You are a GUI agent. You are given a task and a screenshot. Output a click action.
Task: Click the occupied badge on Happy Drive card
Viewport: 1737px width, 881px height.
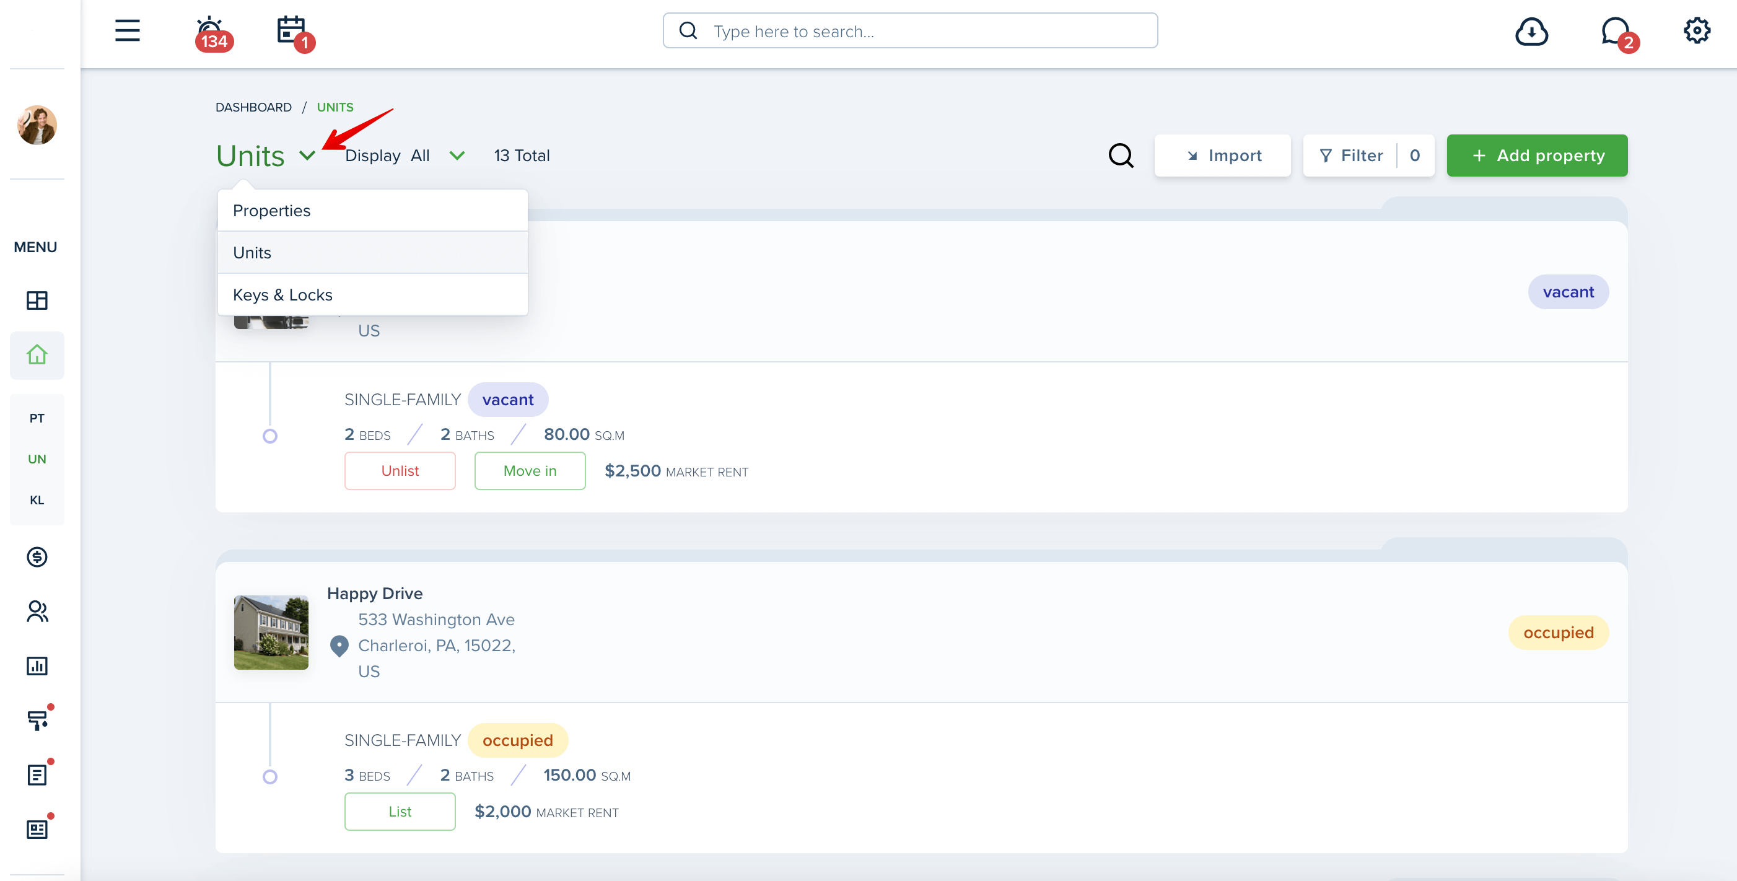[x=1559, y=633]
